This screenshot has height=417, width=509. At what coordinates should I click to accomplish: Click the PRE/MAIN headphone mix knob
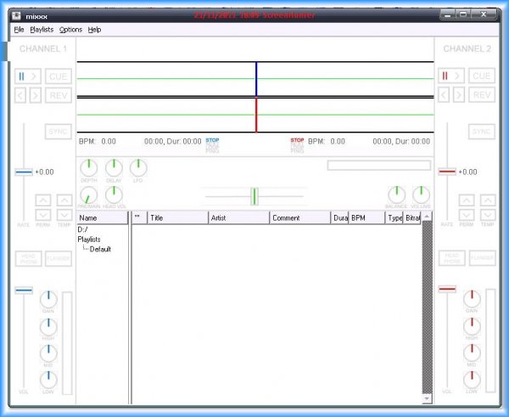click(88, 195)
